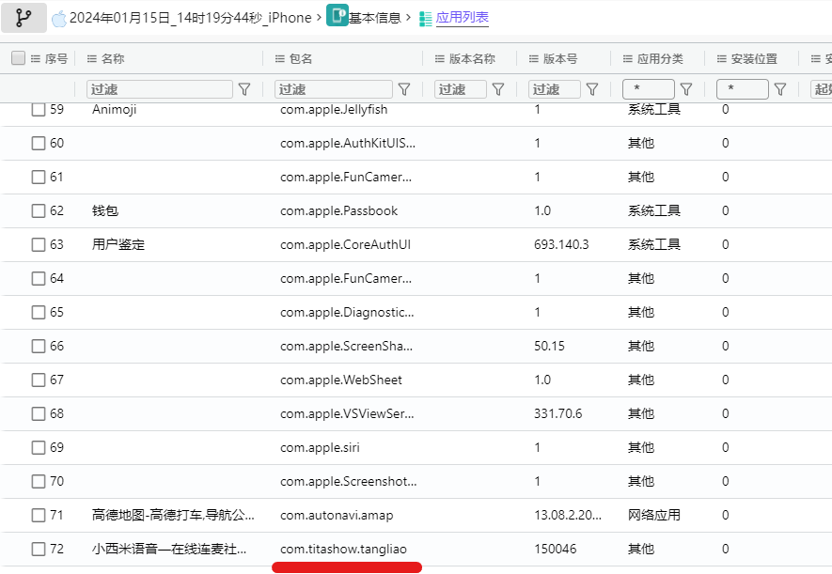Viewport: 832px width, 574px height.
Task: Check the box for row 60
Action: tap(39, 143)
